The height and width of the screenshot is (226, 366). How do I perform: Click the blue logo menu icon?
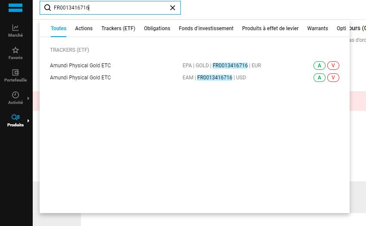click(x=16, y=8)
